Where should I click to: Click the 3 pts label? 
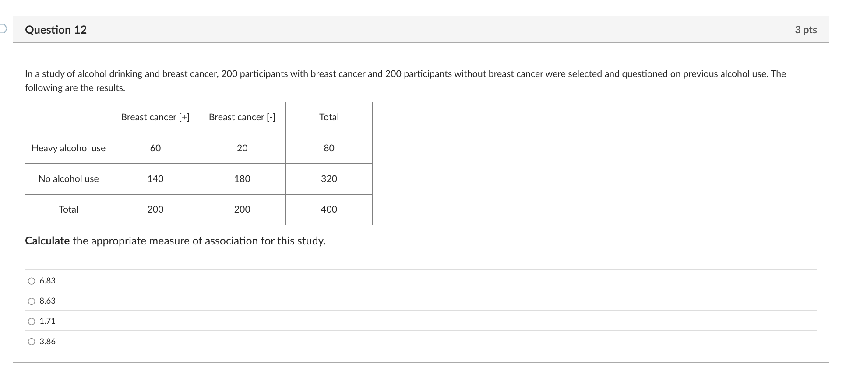click(806, 30)
